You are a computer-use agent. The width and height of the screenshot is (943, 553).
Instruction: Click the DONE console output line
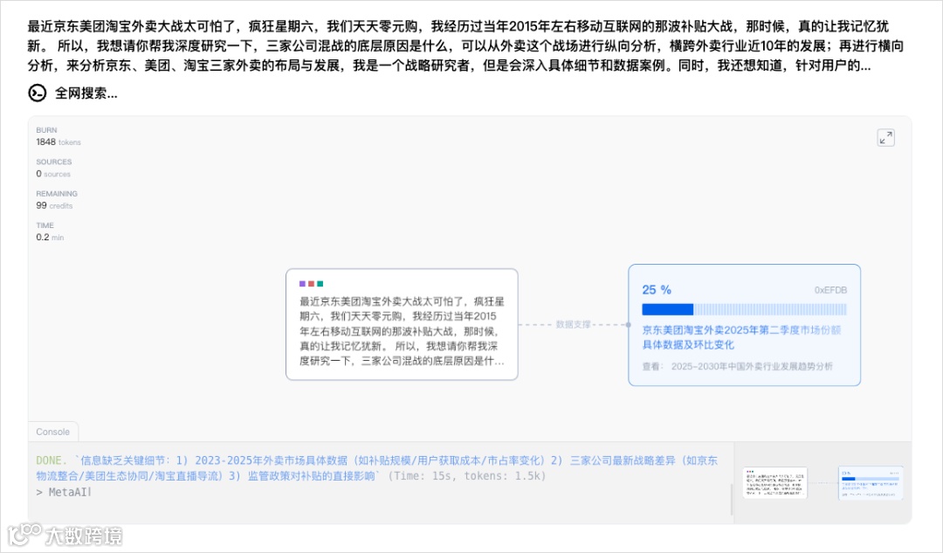tap(376, 468)
